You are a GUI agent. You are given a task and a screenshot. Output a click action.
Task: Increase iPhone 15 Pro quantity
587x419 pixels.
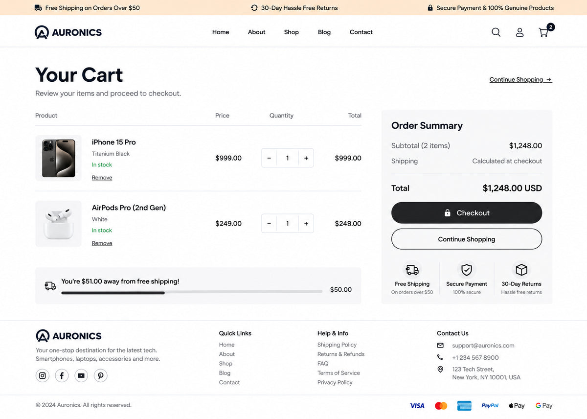click(306, 158)
